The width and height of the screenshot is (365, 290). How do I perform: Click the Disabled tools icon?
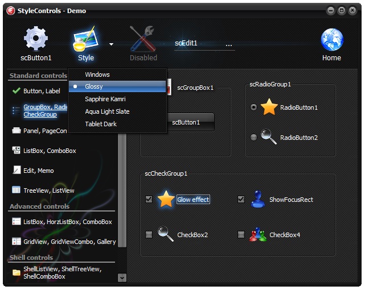click(x=143, y=39)
